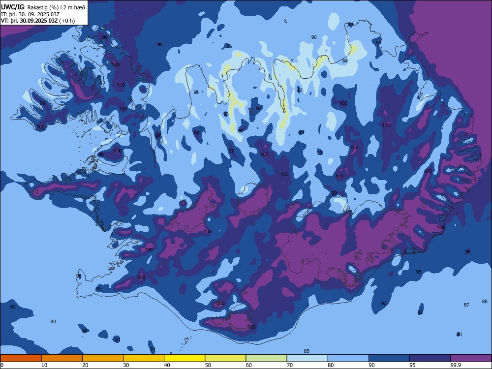Select the dark indigo 95–99.9 legend swatch
Screen dimensions: 492x369
[430, 358]
